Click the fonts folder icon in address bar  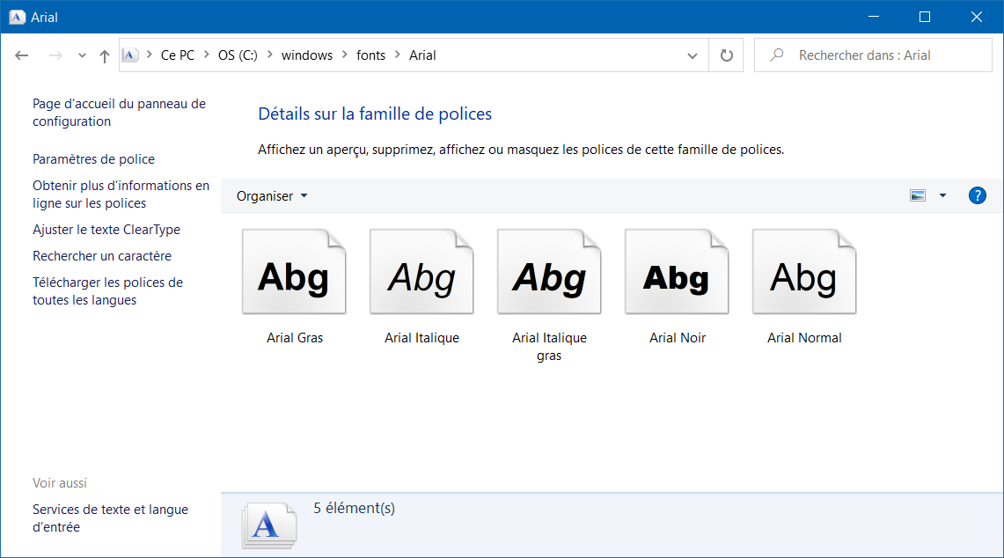(130, 55)
